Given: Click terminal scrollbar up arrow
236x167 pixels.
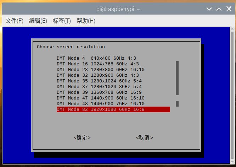Looking at the screenshot, I should tap(232, 28).
